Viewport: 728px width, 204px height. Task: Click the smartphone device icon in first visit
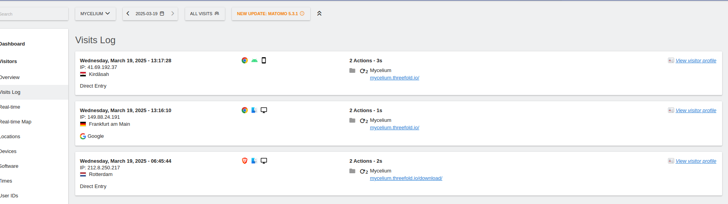(264, 60)
